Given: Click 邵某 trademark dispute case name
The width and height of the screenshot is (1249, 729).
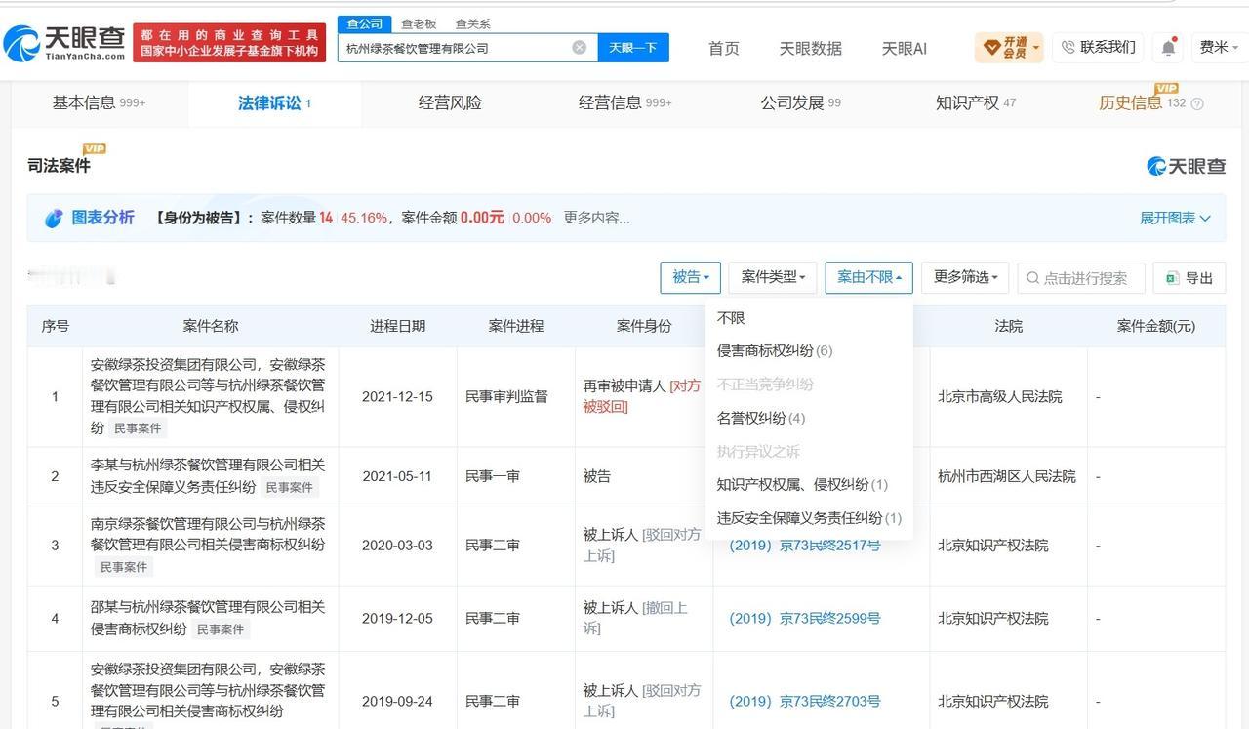Looking at the screenshot, I should pos(208,618).
